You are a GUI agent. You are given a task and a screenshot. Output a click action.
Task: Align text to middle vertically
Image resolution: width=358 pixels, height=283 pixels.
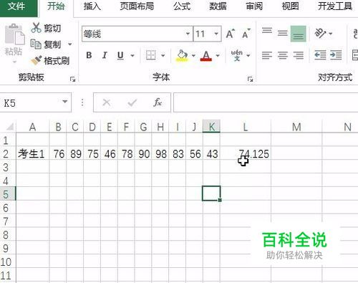[283, 34]
